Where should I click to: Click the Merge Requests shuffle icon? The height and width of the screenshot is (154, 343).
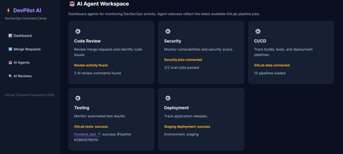click(x=10, y=49)
